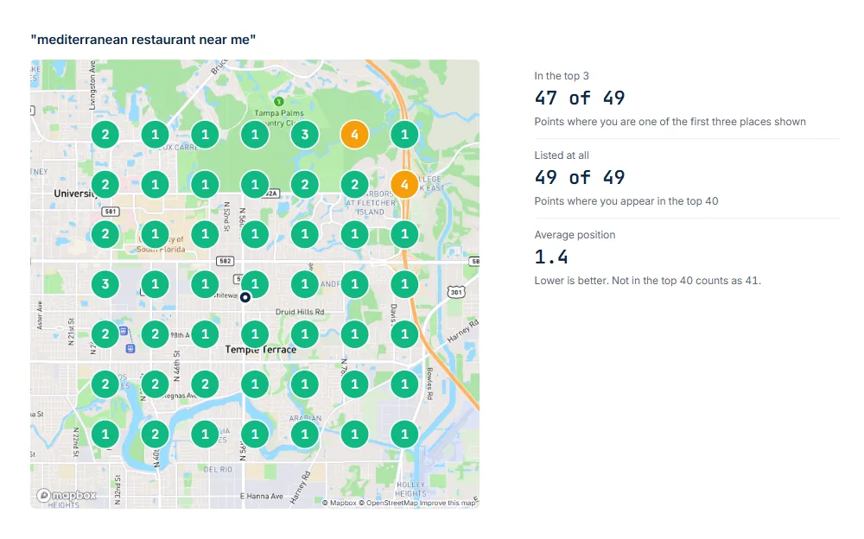Screen dimensions: 864x539
Task: Click the orange 4 marker on the highway
Action: point(404,185)
